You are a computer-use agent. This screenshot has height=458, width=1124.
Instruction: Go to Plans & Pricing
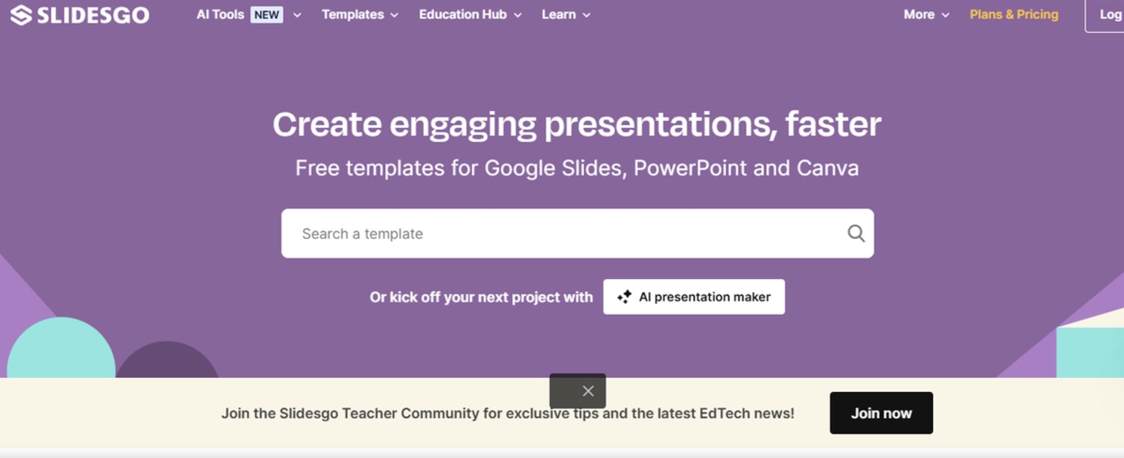[x=1014, y=15]
